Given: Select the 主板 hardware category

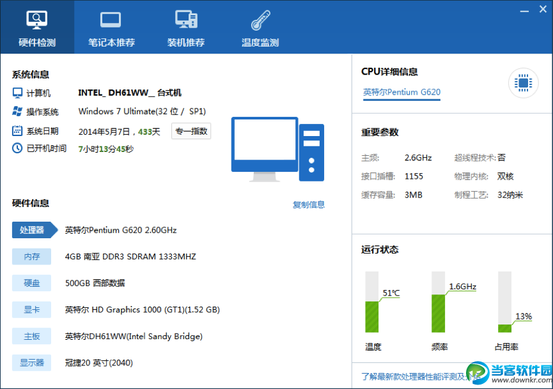Looking at the screenshot, I should [x=31, y=336].
